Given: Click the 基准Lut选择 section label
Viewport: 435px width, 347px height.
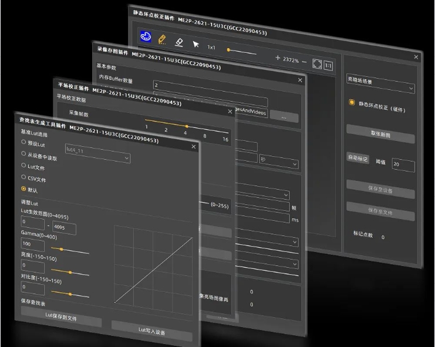Looking at the screenshot, I should [x=34, y=133].
